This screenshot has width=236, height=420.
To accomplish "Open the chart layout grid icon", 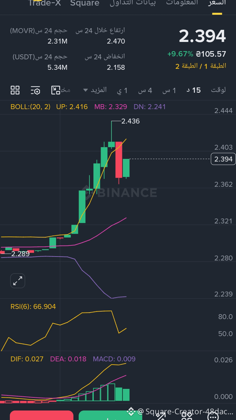I will (x=15, y=90).
